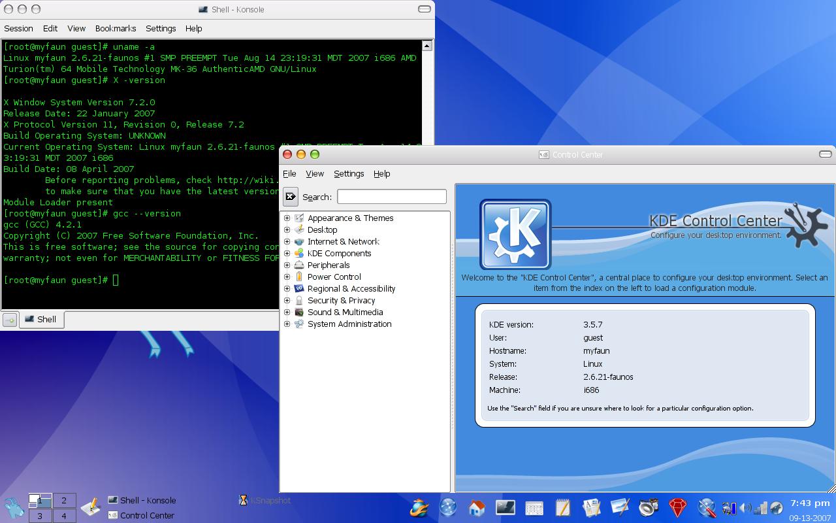The height and width of the screenshot is (523, 836).
Task: Open the Help menu in Control Center
Action: tap(382, 173)
